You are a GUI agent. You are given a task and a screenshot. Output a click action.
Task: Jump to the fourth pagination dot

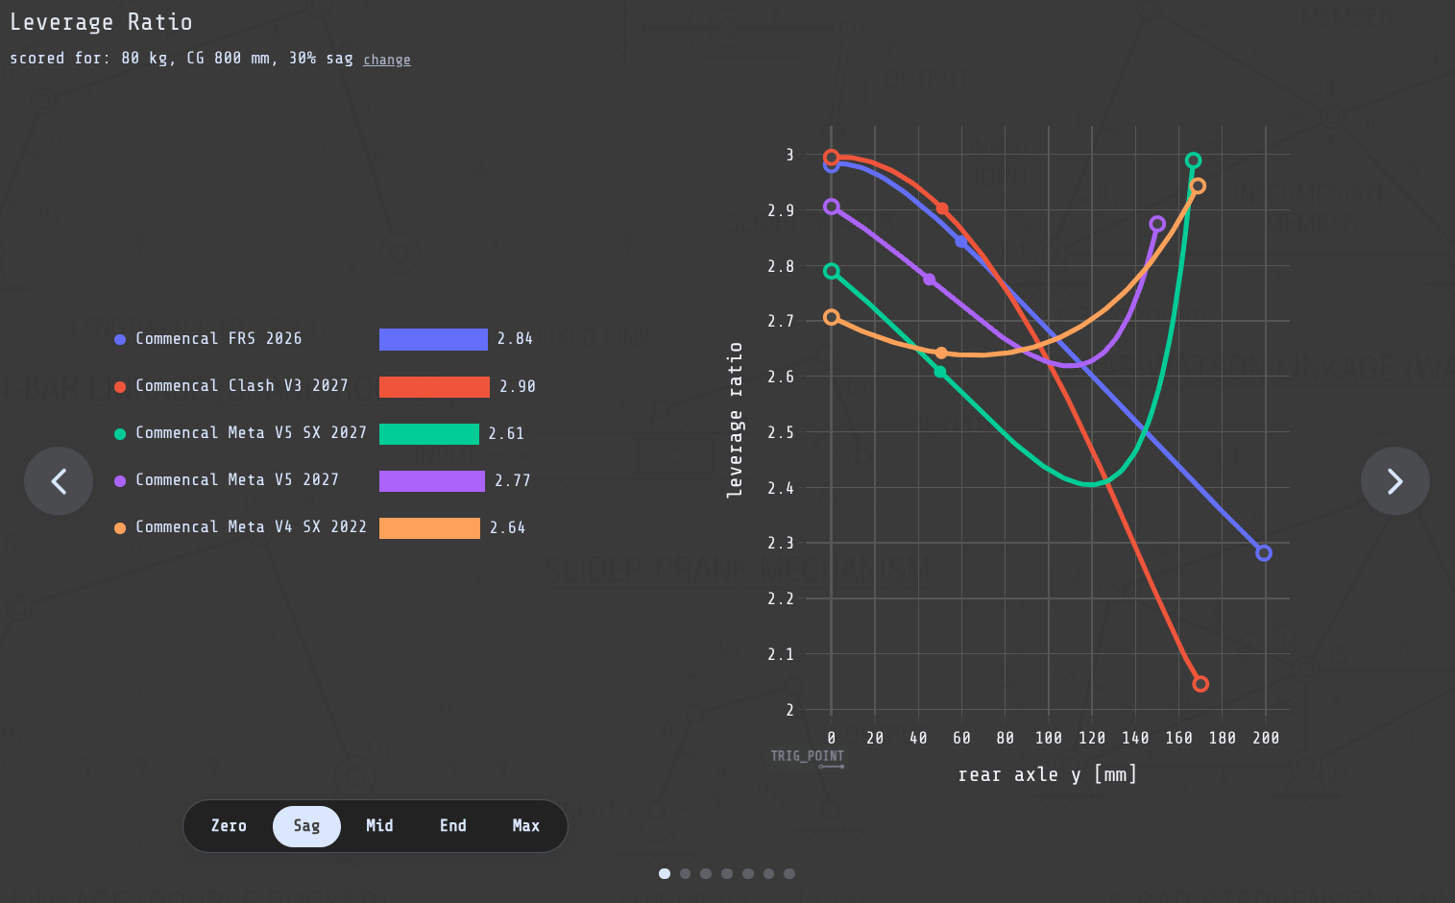click(x=727, y=873)
